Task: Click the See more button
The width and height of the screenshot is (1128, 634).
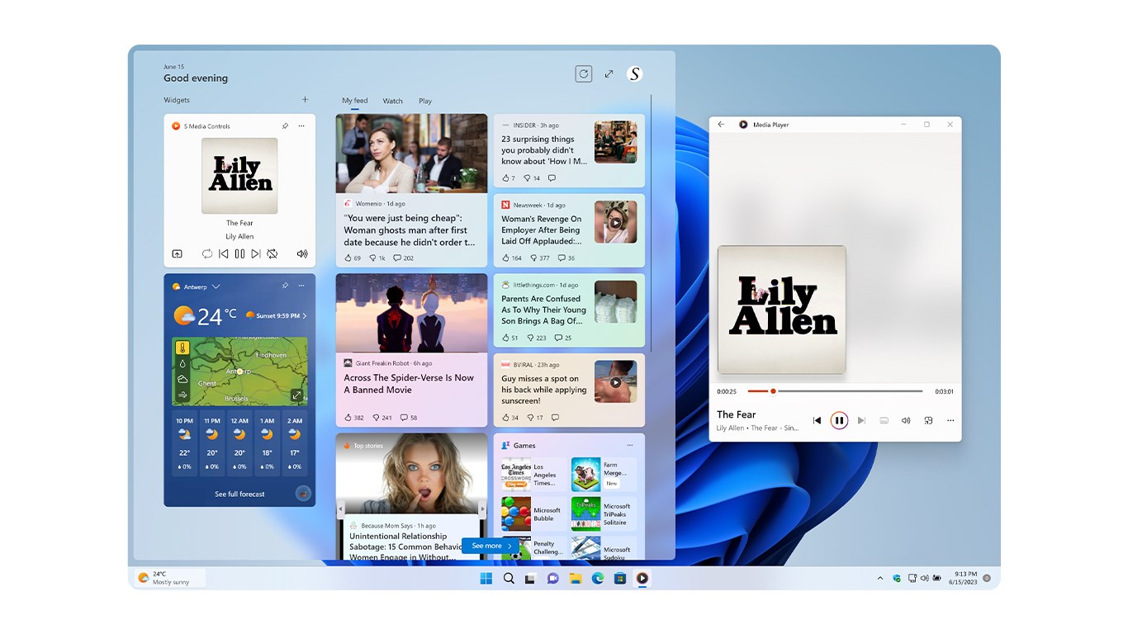Action: click(491, 546)
